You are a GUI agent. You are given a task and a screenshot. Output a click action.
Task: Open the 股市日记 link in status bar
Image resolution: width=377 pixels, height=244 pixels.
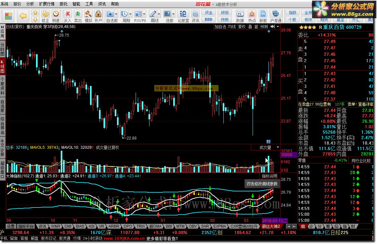49,238
